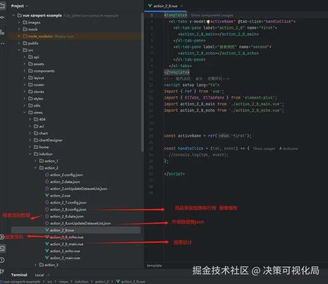Viewport: 328px width, 284px height.
Task: Select the components folder
Action: [x=44, y=71]
